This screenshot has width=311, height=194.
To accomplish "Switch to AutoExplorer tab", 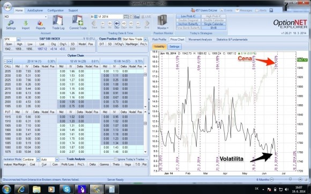I will [35, 10].
